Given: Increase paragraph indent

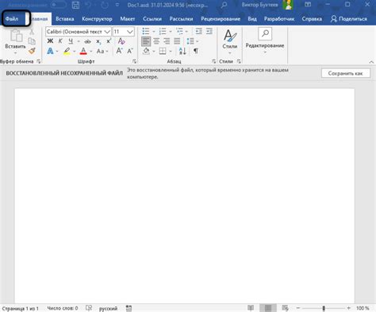Looking at the screenshot, I should [x=209, y=31].
